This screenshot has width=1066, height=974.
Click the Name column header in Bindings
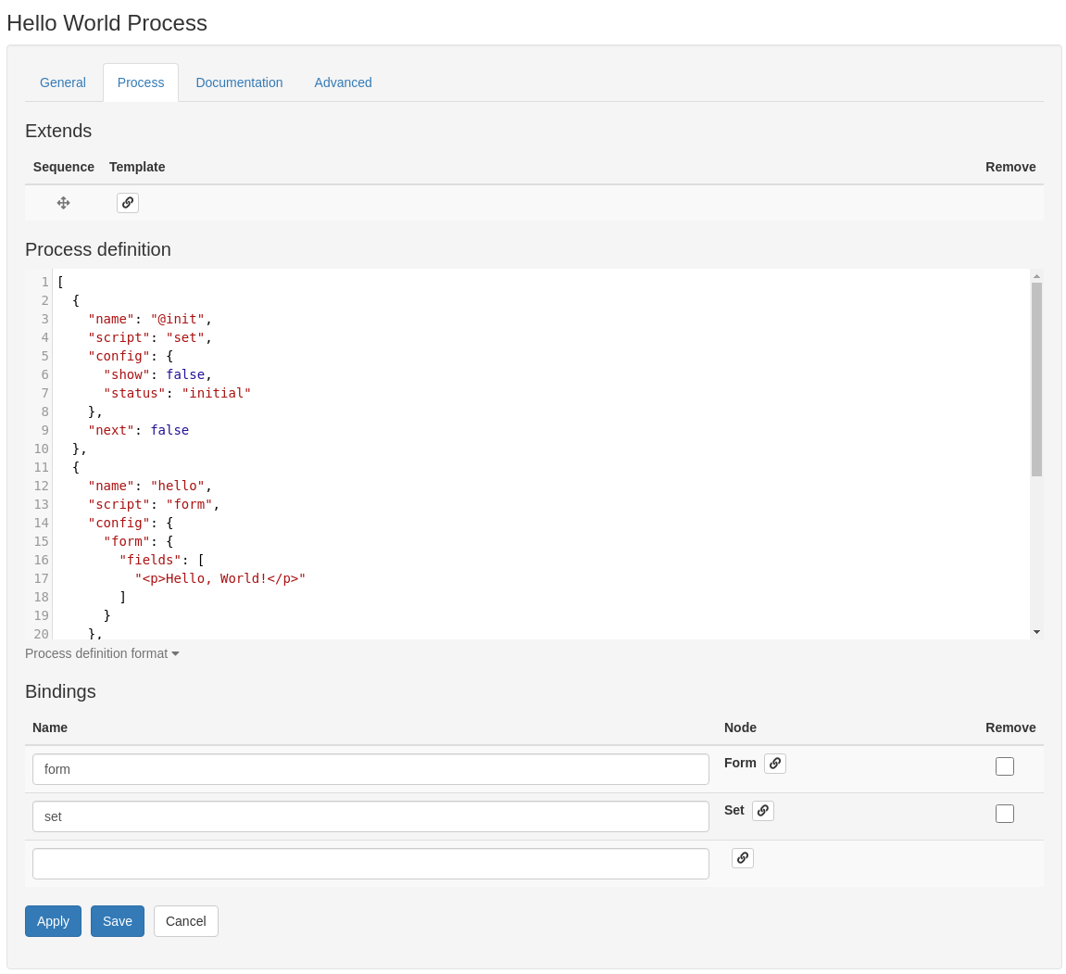(50, 727)
